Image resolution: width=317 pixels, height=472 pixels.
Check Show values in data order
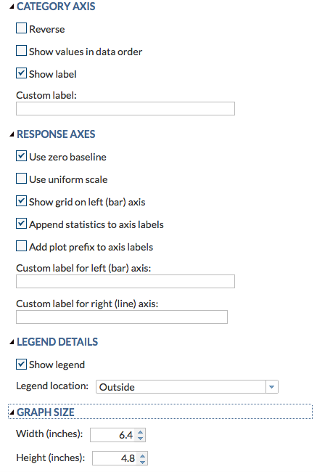click(21, 51)
